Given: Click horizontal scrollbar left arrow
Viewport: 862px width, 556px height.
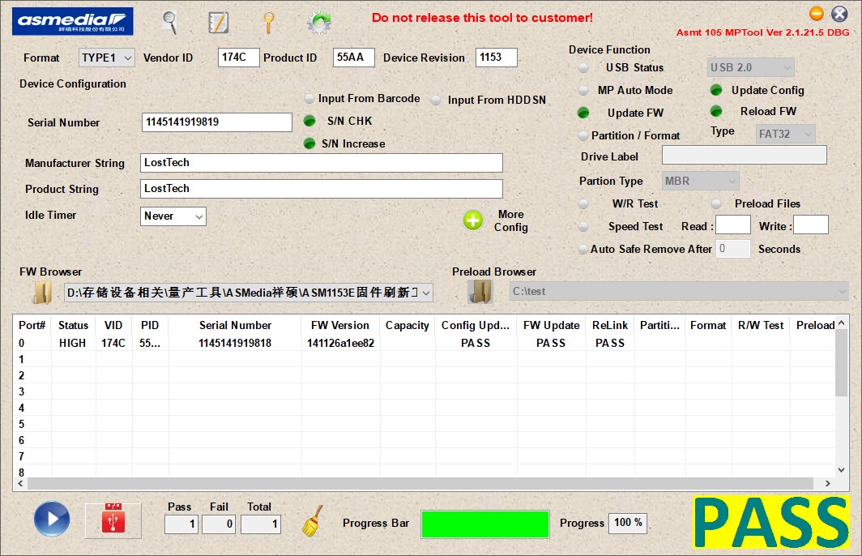Looking at the screenshot, I should 20,483.
